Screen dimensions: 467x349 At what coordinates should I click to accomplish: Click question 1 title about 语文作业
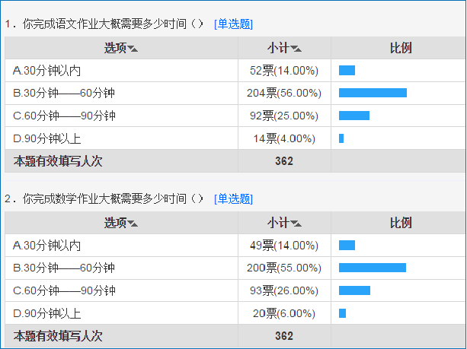tap(104, 24)
